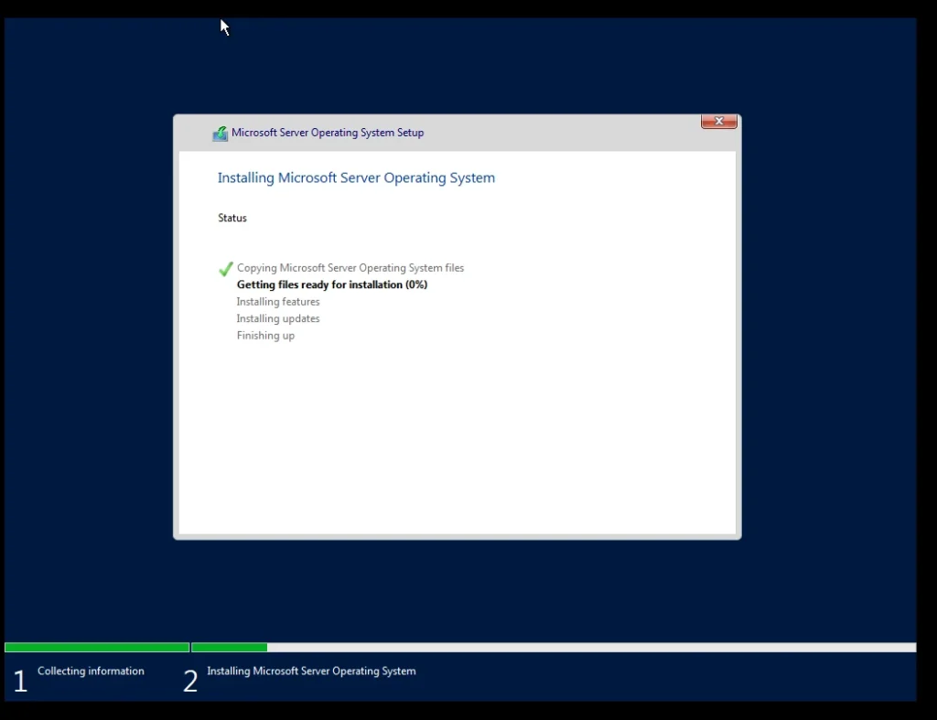Viewport: 937px width, 720px height.
Task: Click the stage number 1
Action: coord(20,682)
